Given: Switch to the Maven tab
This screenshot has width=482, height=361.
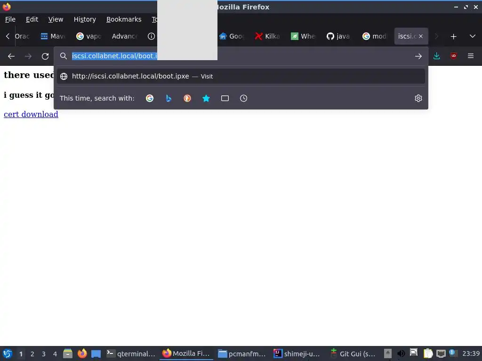Looking at the screenshot, I should [x=53, y=36].
